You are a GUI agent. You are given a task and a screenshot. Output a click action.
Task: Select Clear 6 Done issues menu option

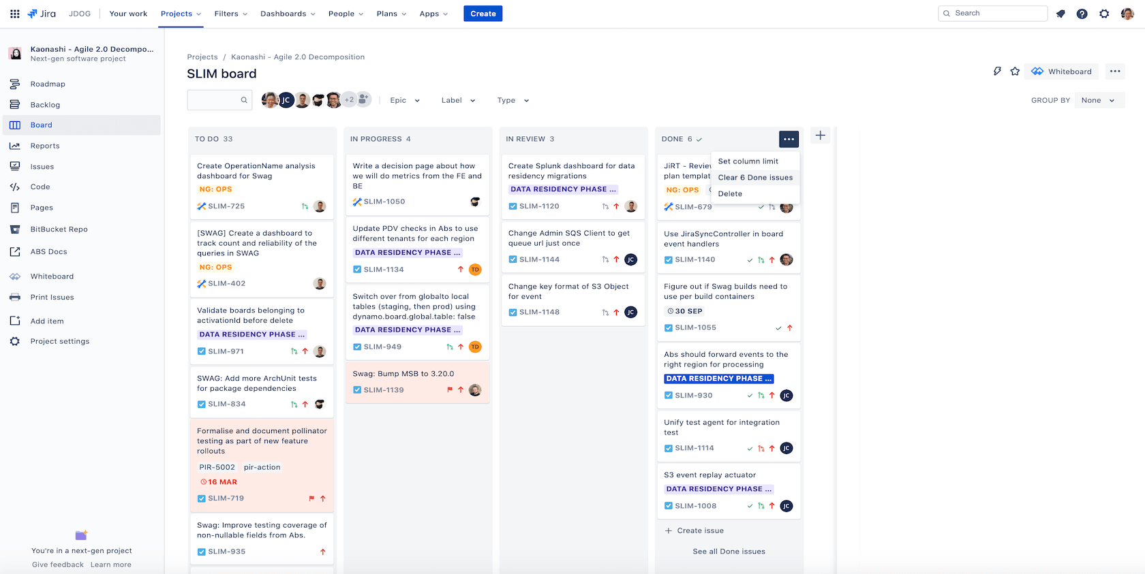755,178
